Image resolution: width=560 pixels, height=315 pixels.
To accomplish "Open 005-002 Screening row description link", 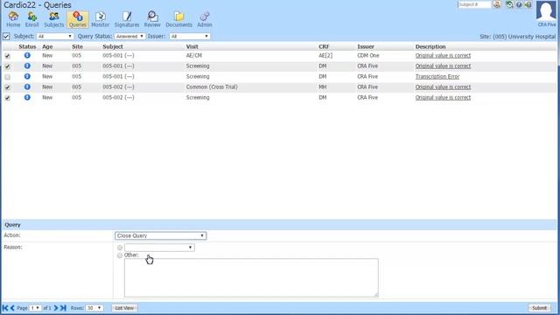I will click(443, 97).
